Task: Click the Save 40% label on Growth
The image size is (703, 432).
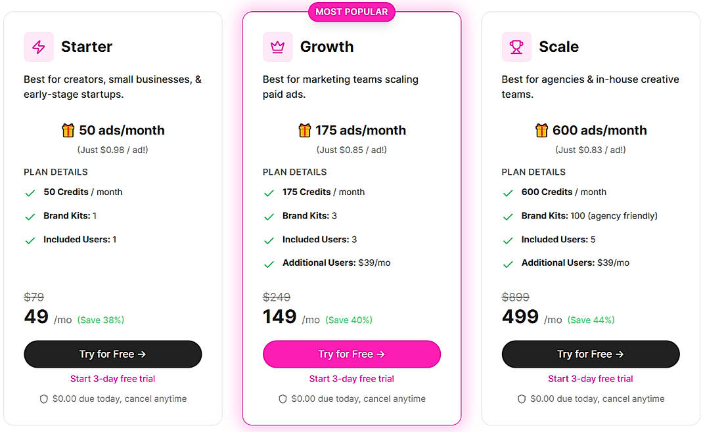Action: click(349, 320)
